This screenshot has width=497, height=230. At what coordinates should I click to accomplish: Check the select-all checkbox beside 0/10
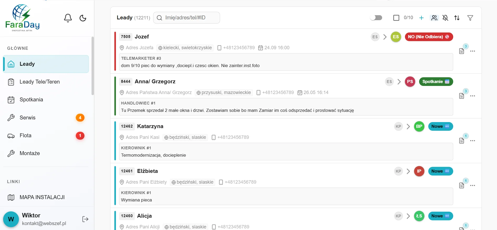coord(396,18)
